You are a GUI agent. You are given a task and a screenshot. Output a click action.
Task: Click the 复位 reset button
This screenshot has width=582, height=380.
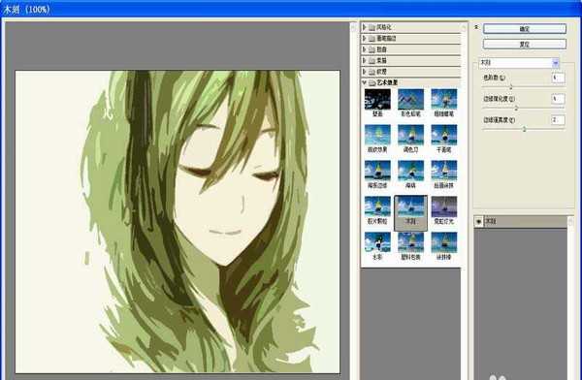[x=525, y=45]
